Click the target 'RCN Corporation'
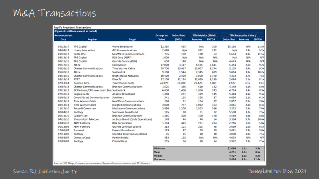Screen dimensions: 319x179 [122, 123]
